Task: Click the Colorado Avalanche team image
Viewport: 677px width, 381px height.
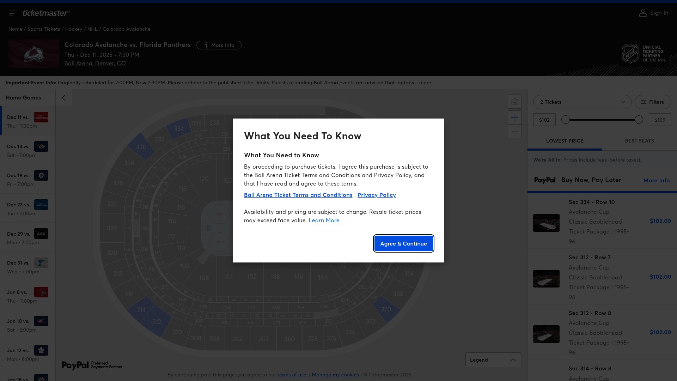Action: [x=33, y=54]
